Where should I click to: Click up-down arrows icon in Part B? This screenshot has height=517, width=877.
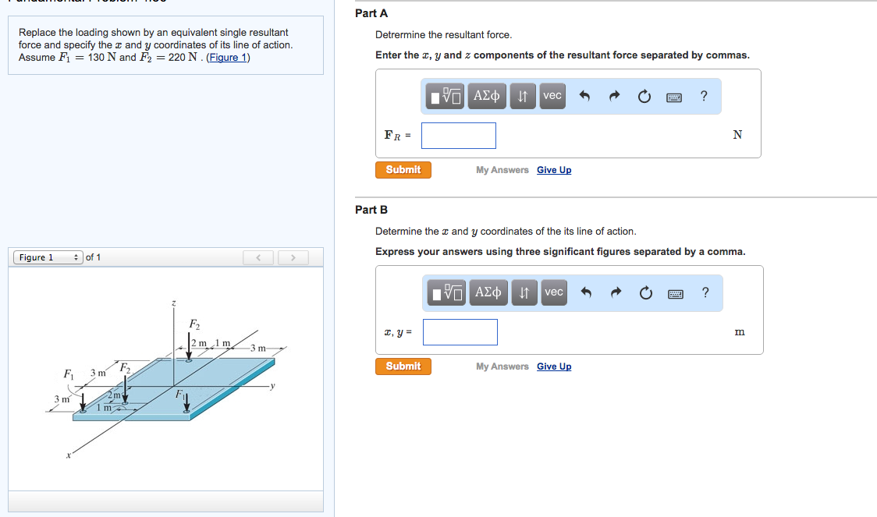pyautogui.click(x=524, y=292)
